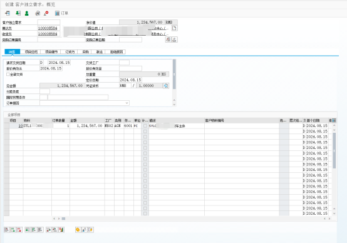347x243 pixels.
Task: Click the 订单 toolbar button
Action: click(61, 13)
